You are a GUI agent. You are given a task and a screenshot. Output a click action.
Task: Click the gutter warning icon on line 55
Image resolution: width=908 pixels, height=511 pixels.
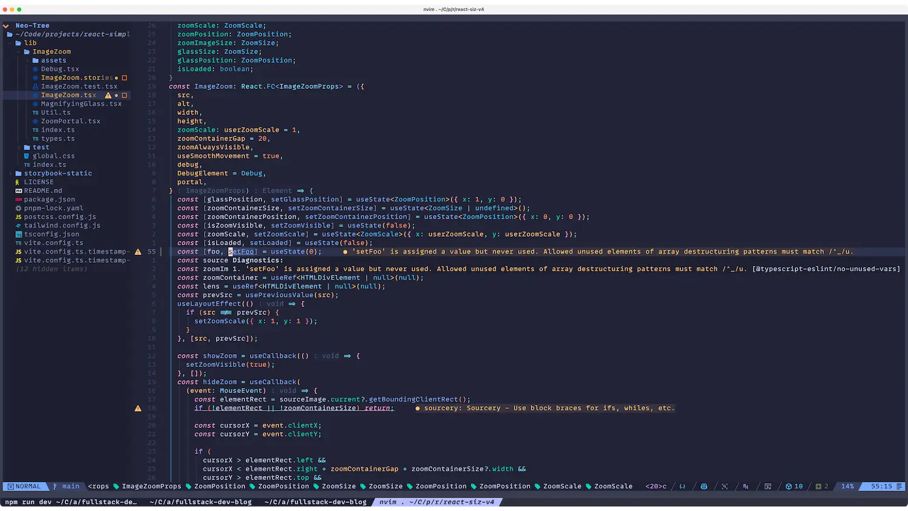pos(138,252)
